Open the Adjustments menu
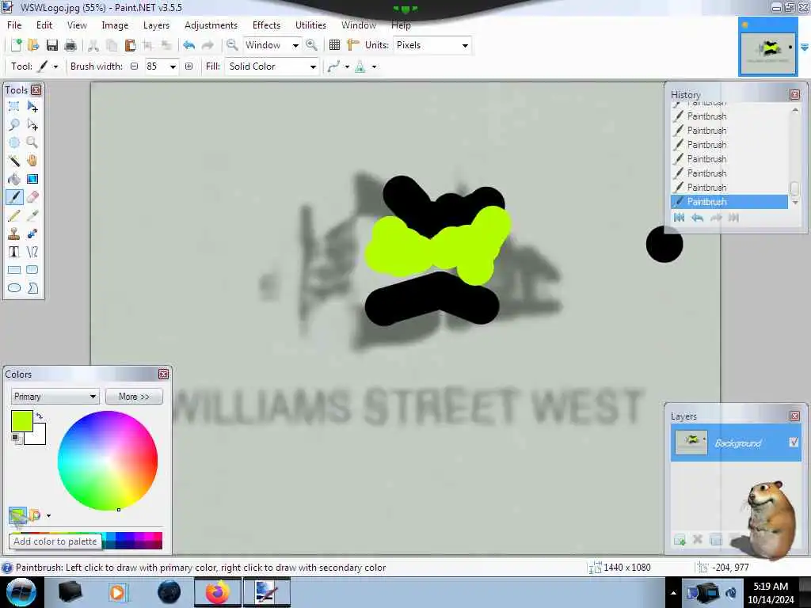 211,25
